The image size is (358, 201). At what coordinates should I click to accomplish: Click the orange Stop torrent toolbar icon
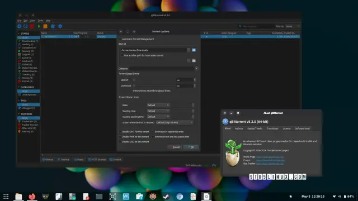[x=45, y=26]
